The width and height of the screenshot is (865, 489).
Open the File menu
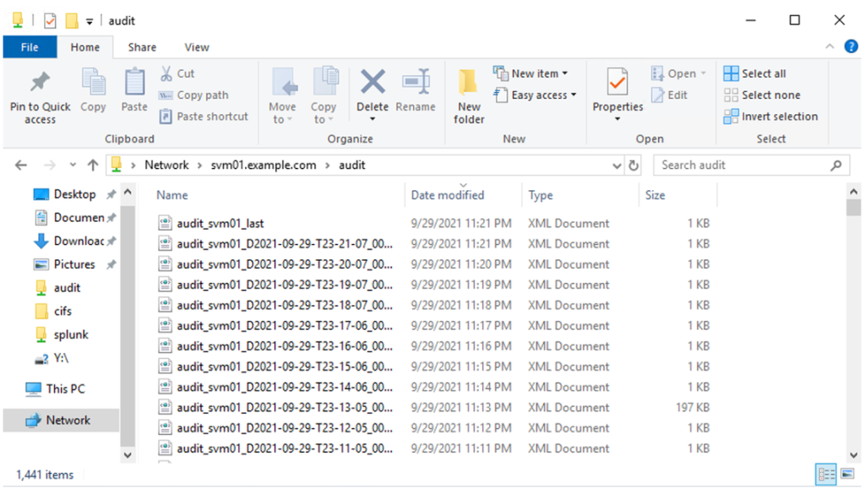pyautogui.click(x=30, y=47)
